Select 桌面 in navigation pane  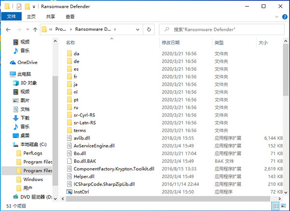tap(21, 136)
